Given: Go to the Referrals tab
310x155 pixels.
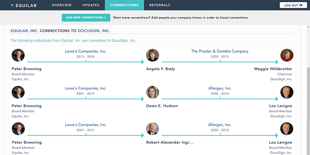Looking at the screenshot, I should (160, 5).
